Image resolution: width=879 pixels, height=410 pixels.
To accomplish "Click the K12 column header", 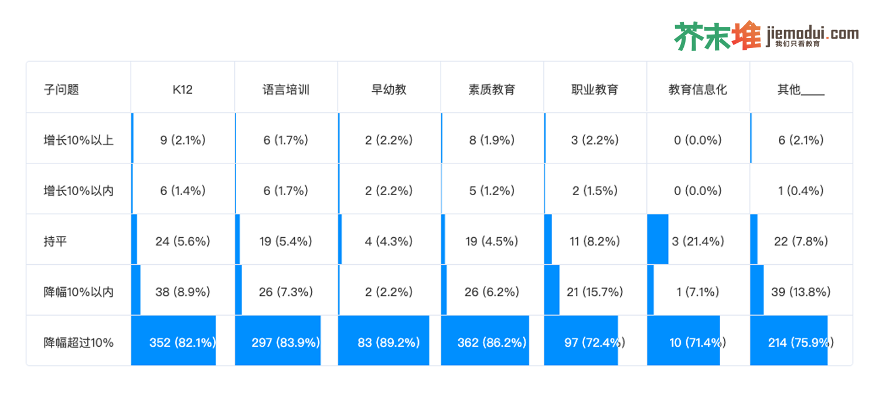I will 182,90.
